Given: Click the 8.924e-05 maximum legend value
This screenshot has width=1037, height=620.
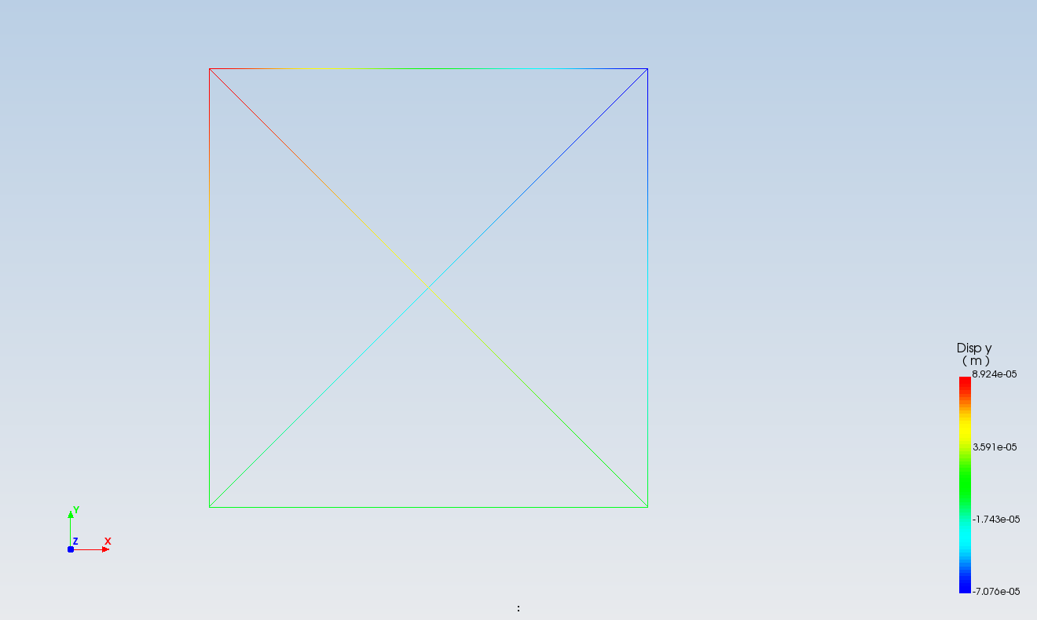Looking at the screenshot, I should [995, 374].
